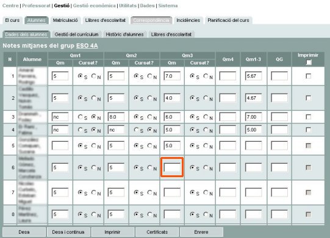Switch to the El curs tab
Screen dimensions: 330x238
(x=12, y=20)
